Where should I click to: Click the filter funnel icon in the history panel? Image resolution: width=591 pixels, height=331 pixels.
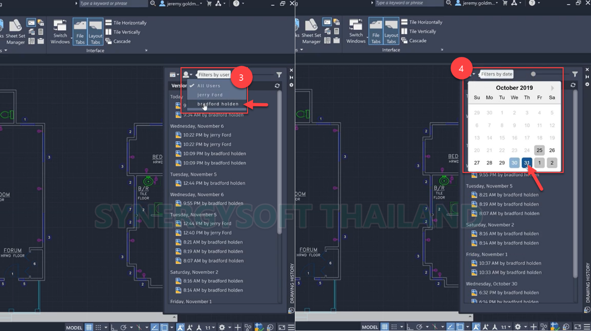279,75
